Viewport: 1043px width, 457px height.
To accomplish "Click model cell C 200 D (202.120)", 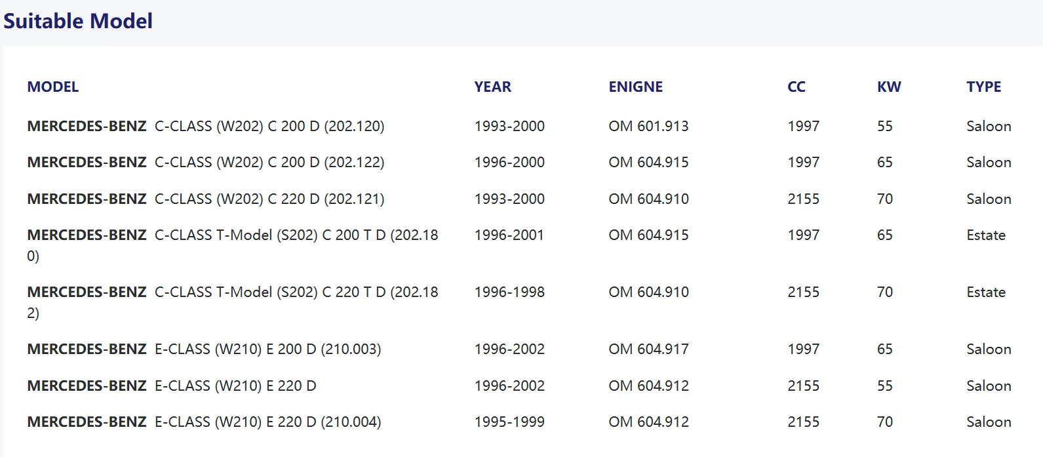I will (x=206, y=126).
